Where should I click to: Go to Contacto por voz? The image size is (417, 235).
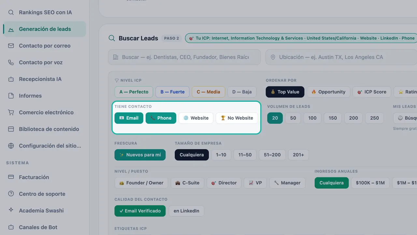tap(45, 62)
